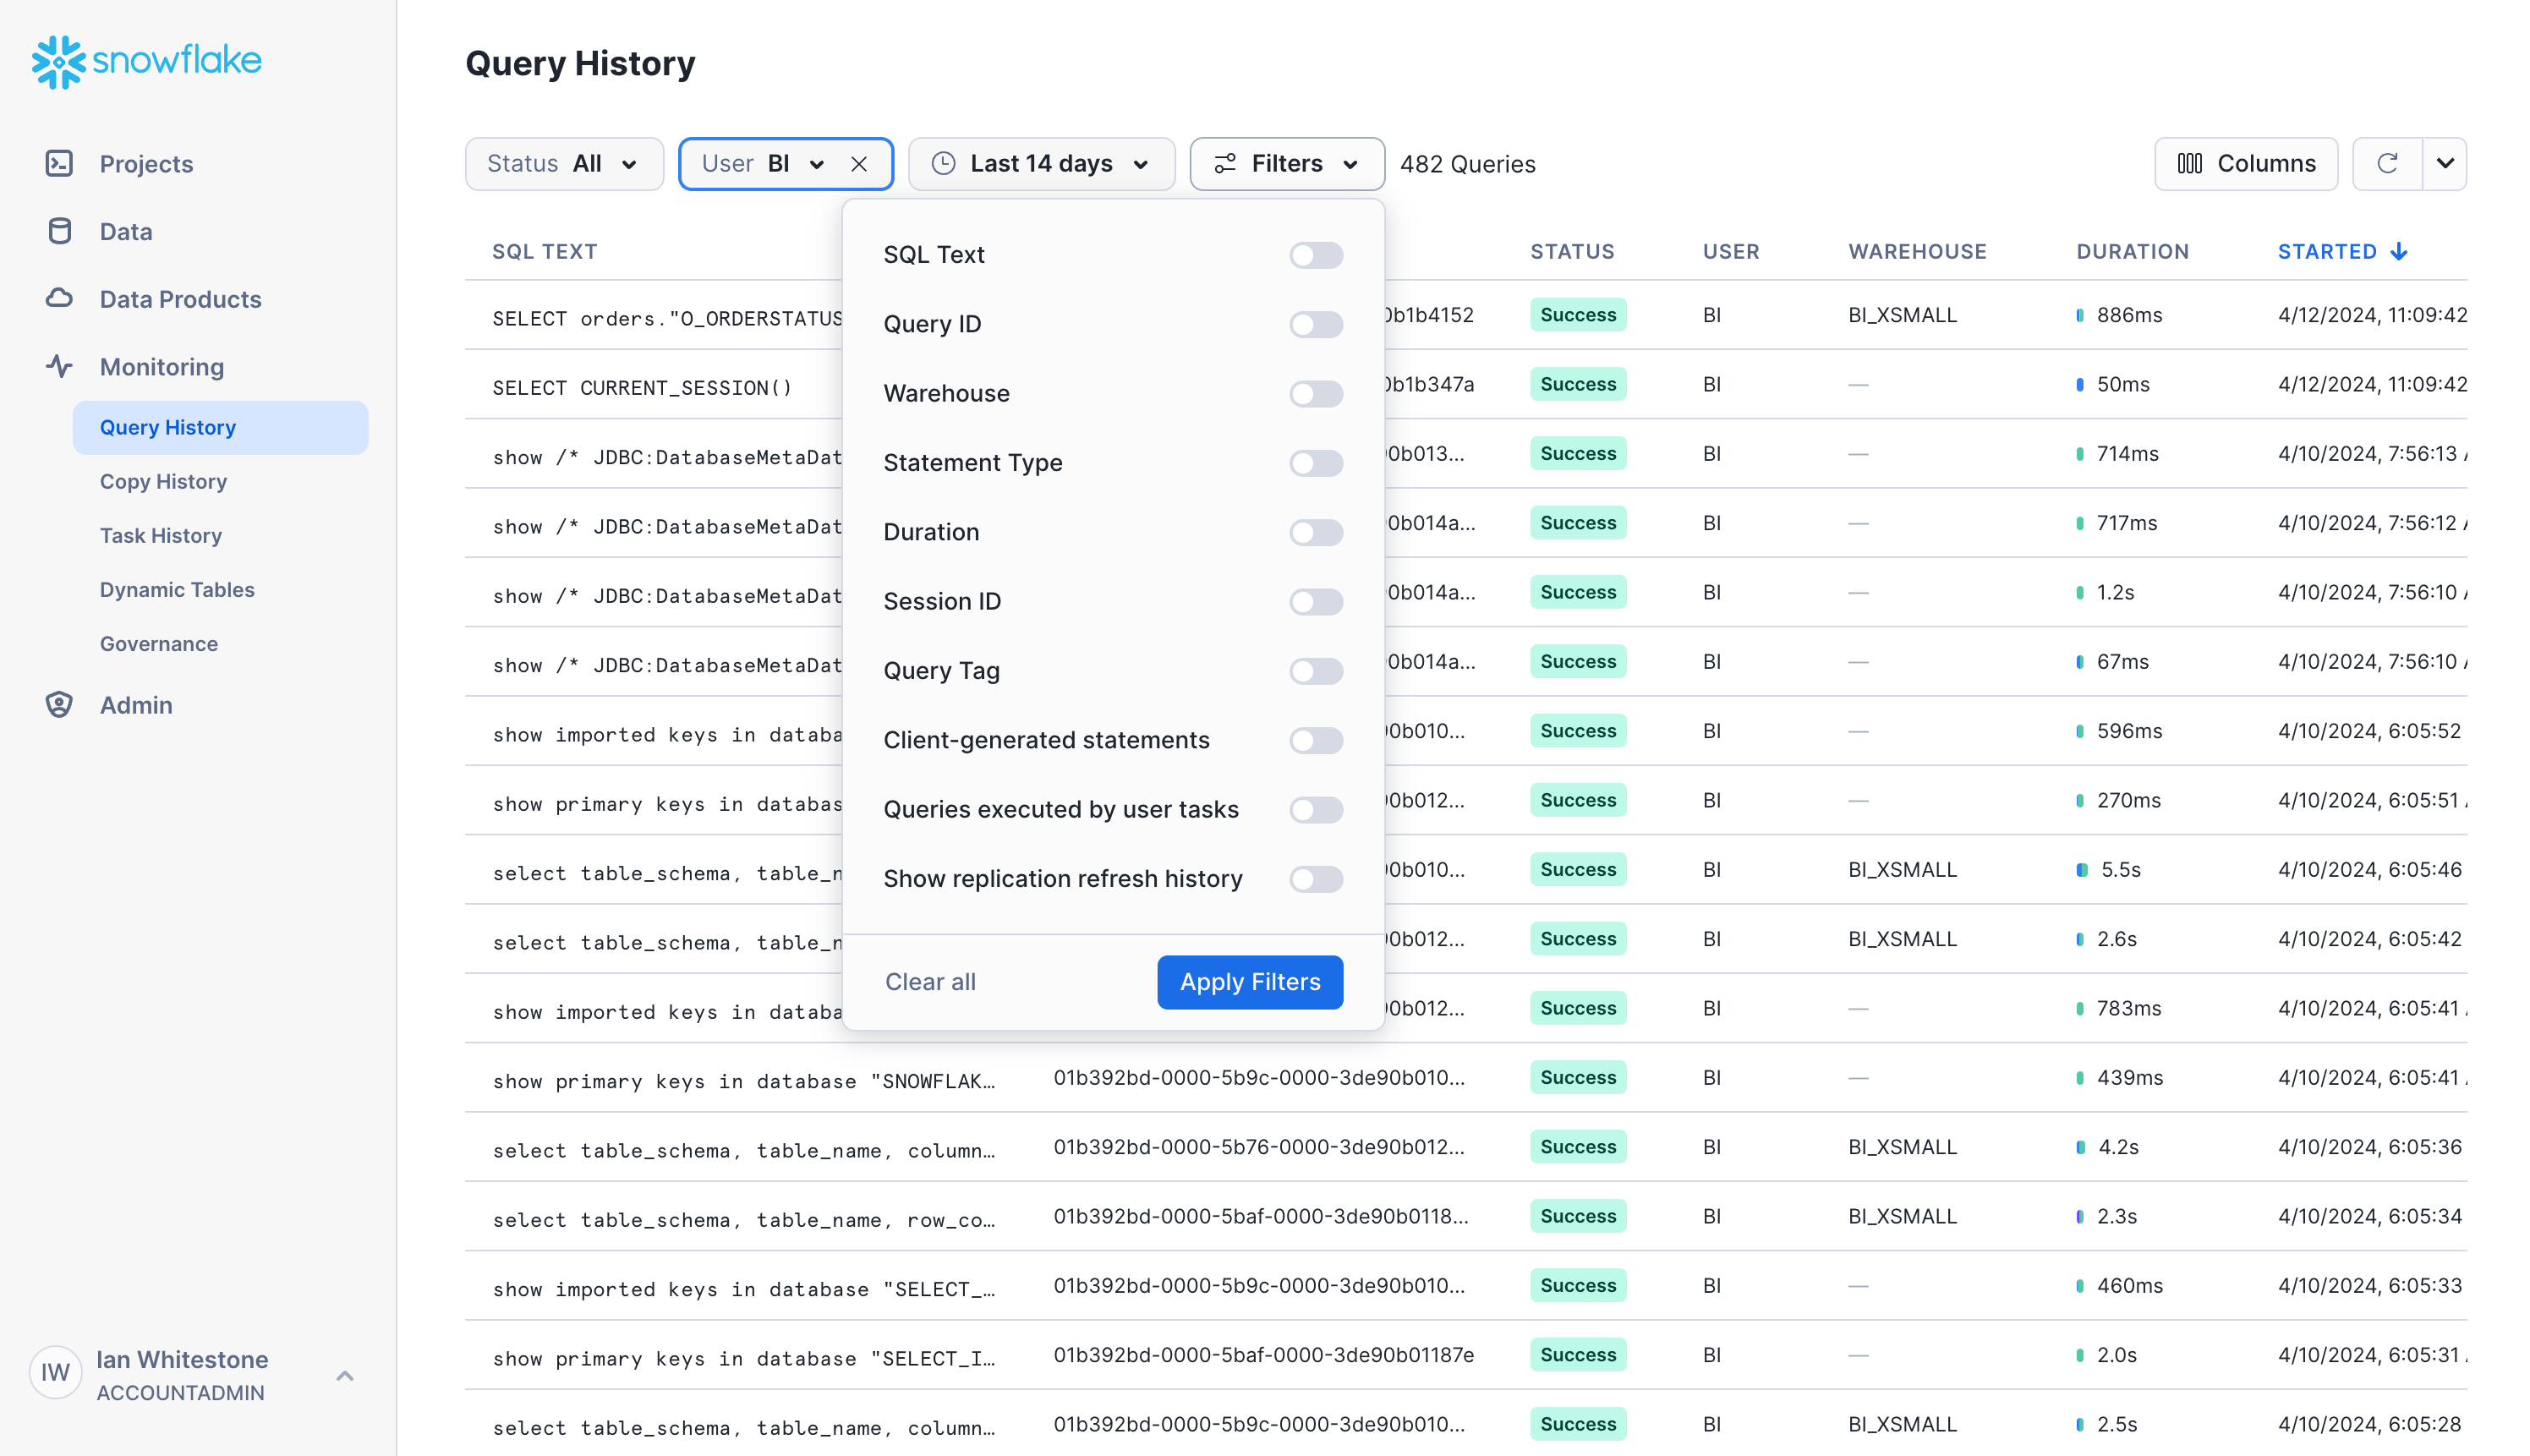The width and height of the screenshot is (2530, 1456).
Task: Click Clear all in the filters panel
Action: click(930, 981)
